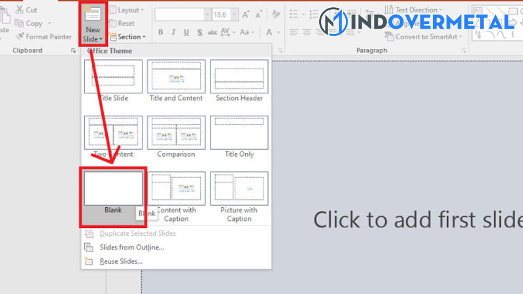Viewport: 523px width, 294px height.
Task: Choose Reuse Slides menu entry
Action: click(121, 261)
